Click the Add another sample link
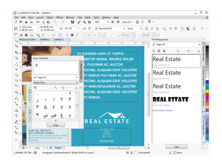Viewport: 222px width, 167px height. click(x=163, y=110)
